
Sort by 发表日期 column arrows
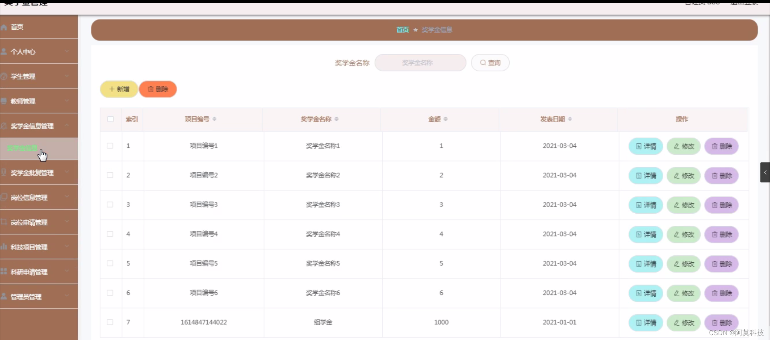[x=570, y=119]
